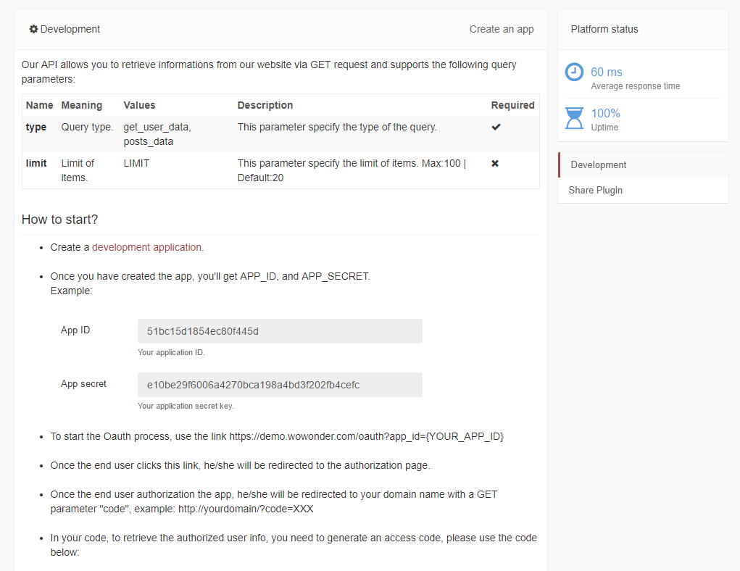Click the clock icon for response time

click(574, 72)
